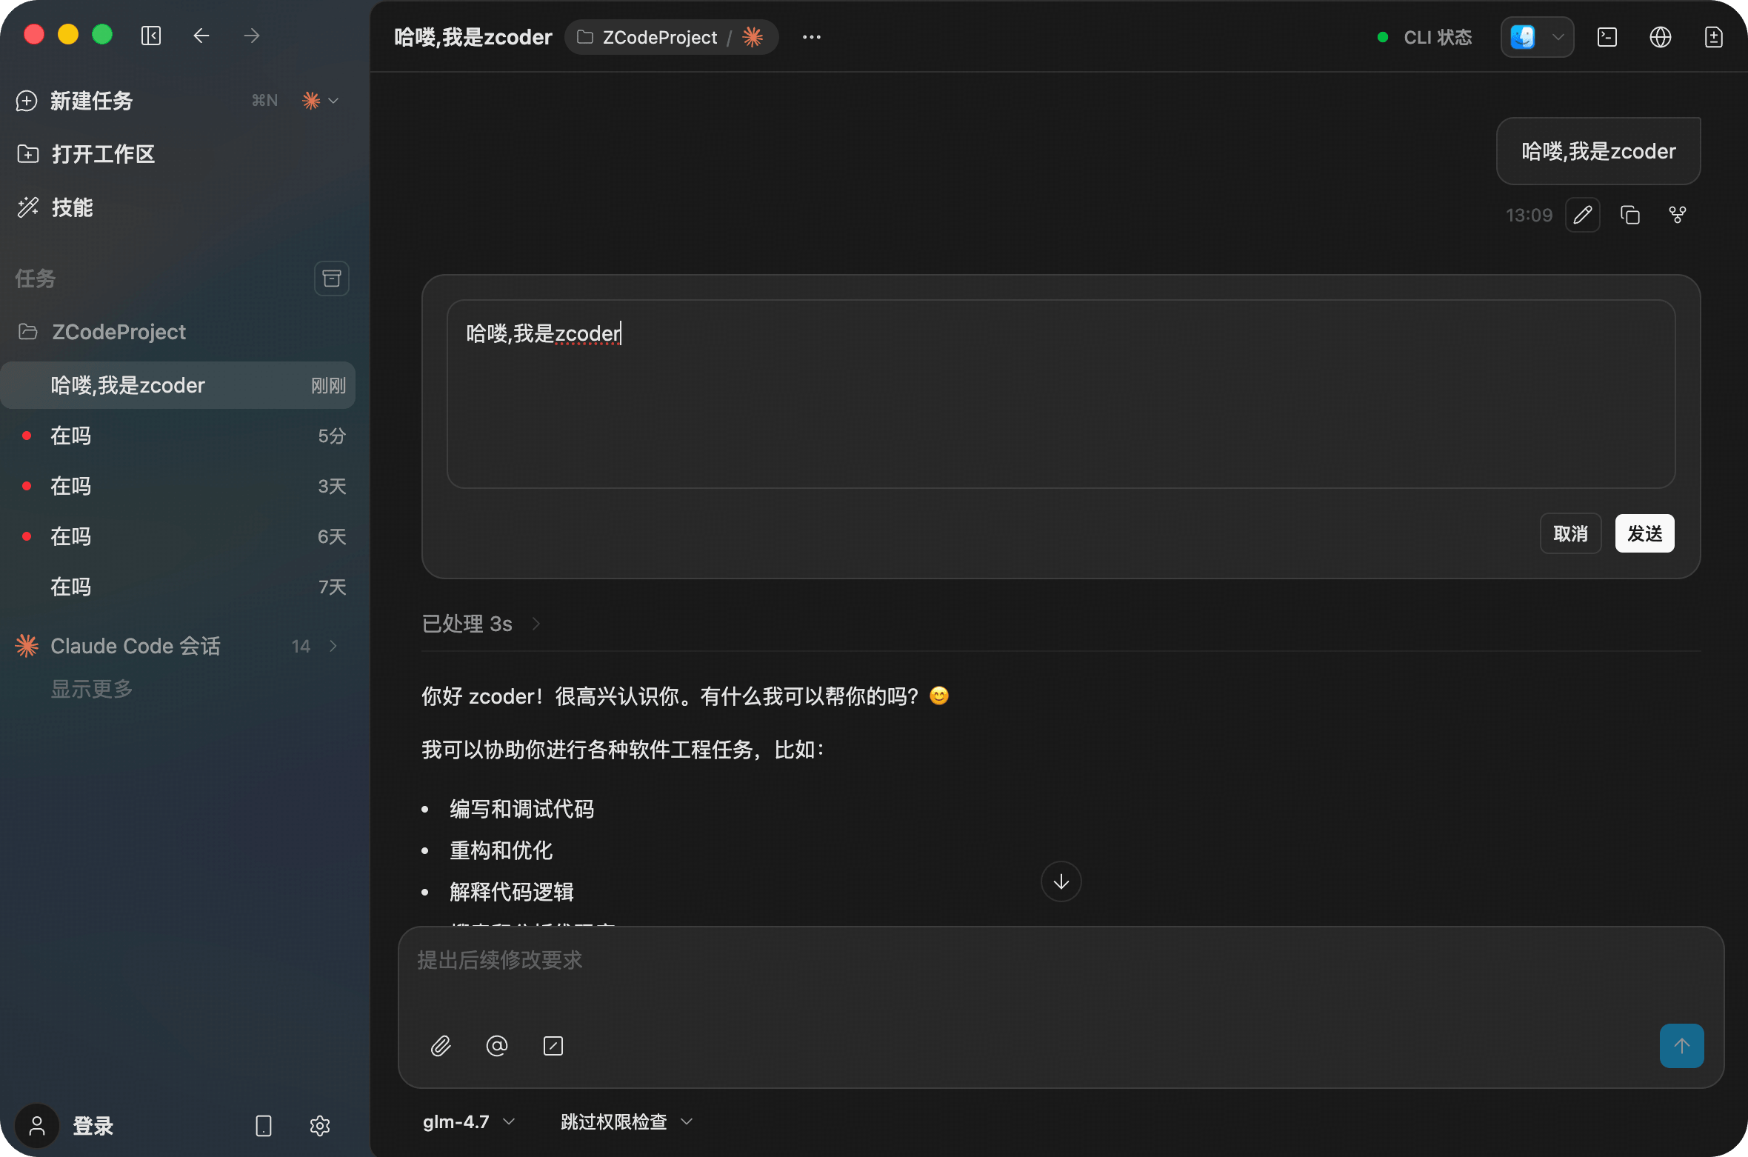
Task: Open the glm-4.7 model dropdown
Action: (468, 1121)
